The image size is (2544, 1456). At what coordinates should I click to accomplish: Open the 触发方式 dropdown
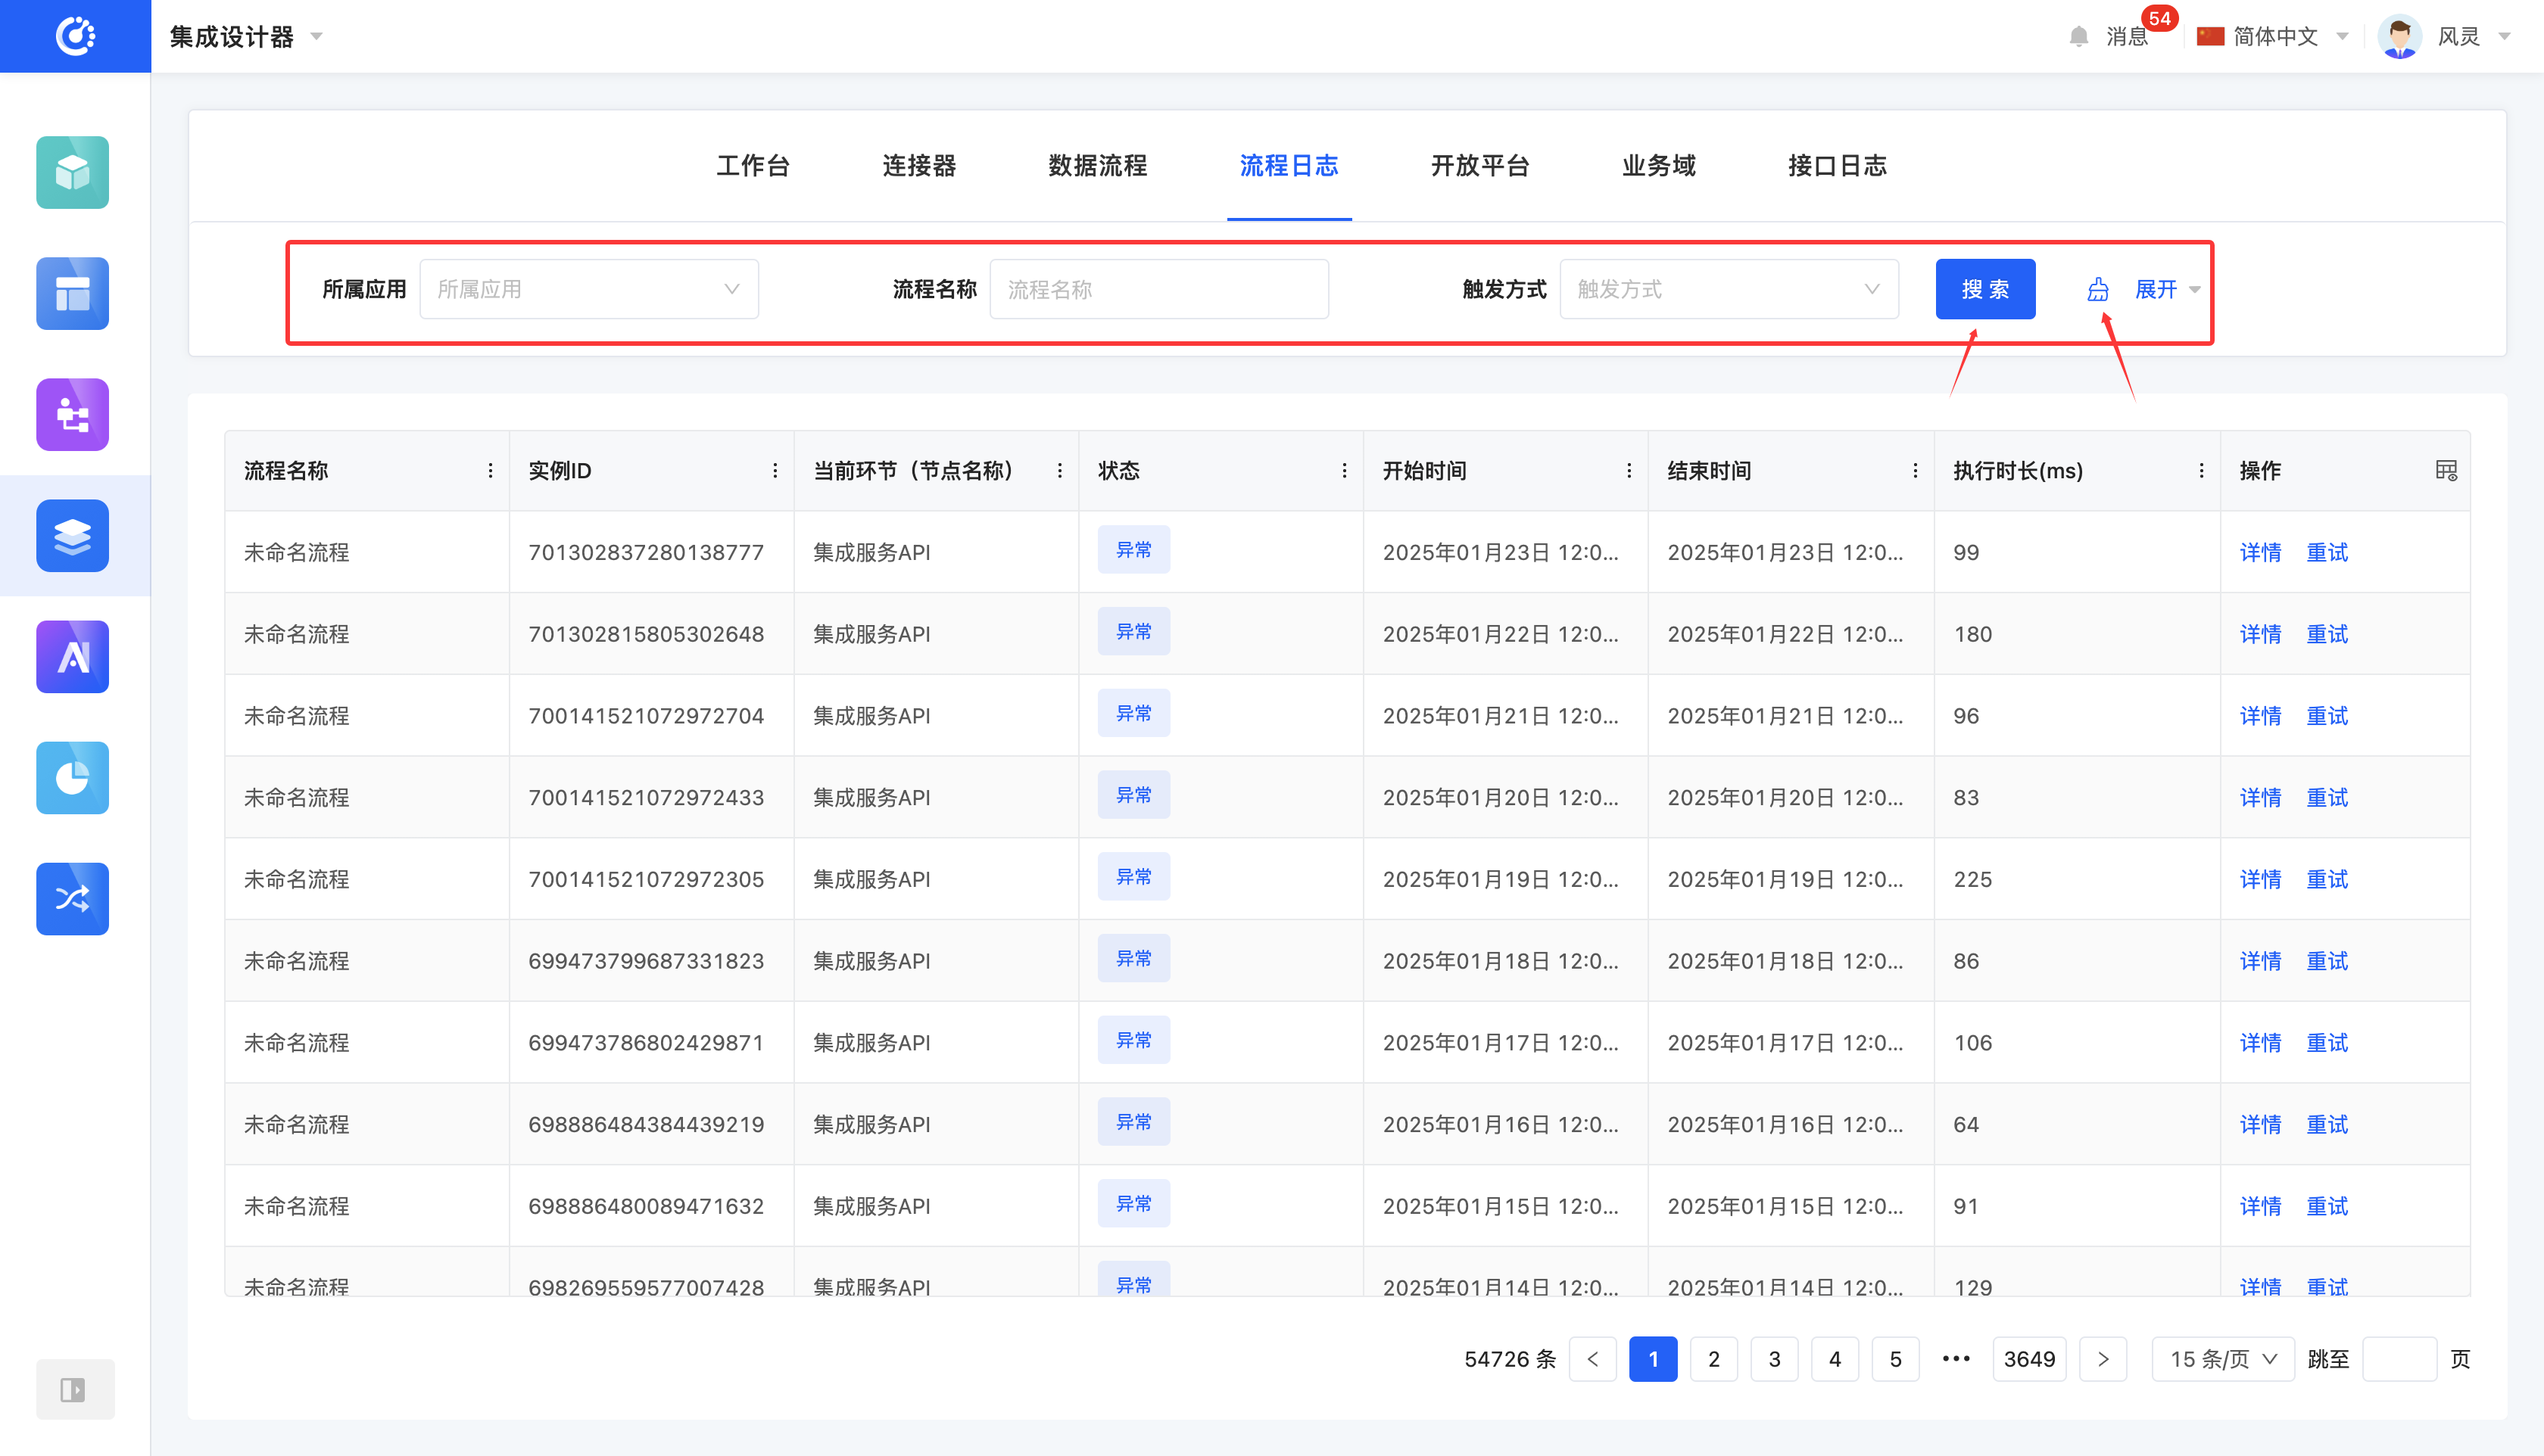coord(1728,289)
